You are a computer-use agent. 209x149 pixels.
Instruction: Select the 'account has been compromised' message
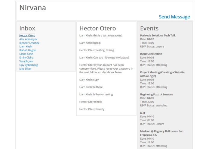tap(106, 68)
